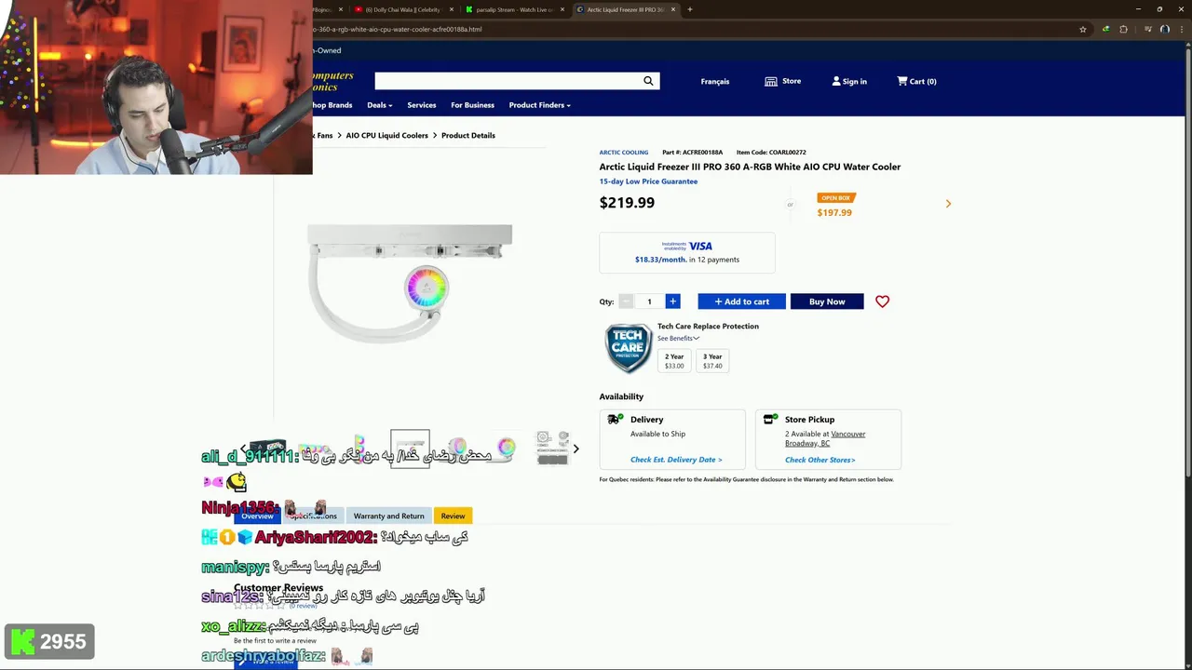Increase quantity with plus button
Viewport: 1192px width, 670px height.
click(x=672, y=301)
